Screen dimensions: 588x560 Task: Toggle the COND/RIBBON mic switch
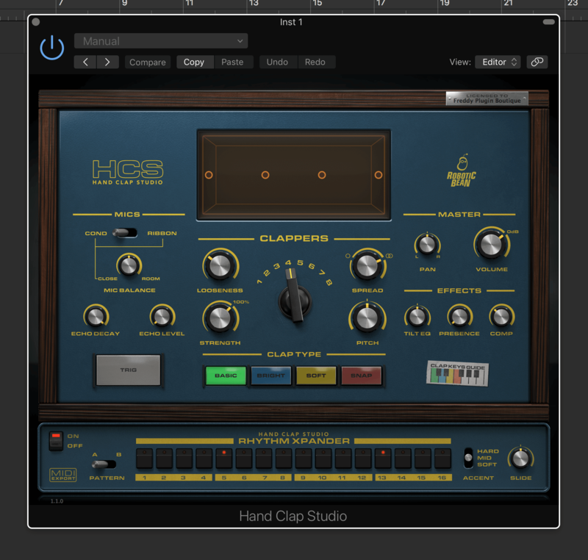pos(125,233)
